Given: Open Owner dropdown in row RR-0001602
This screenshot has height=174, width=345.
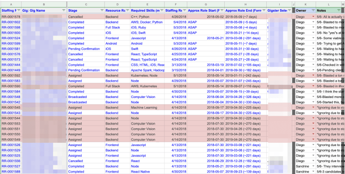Looking at the screenshot, I should tap(313, 22).
